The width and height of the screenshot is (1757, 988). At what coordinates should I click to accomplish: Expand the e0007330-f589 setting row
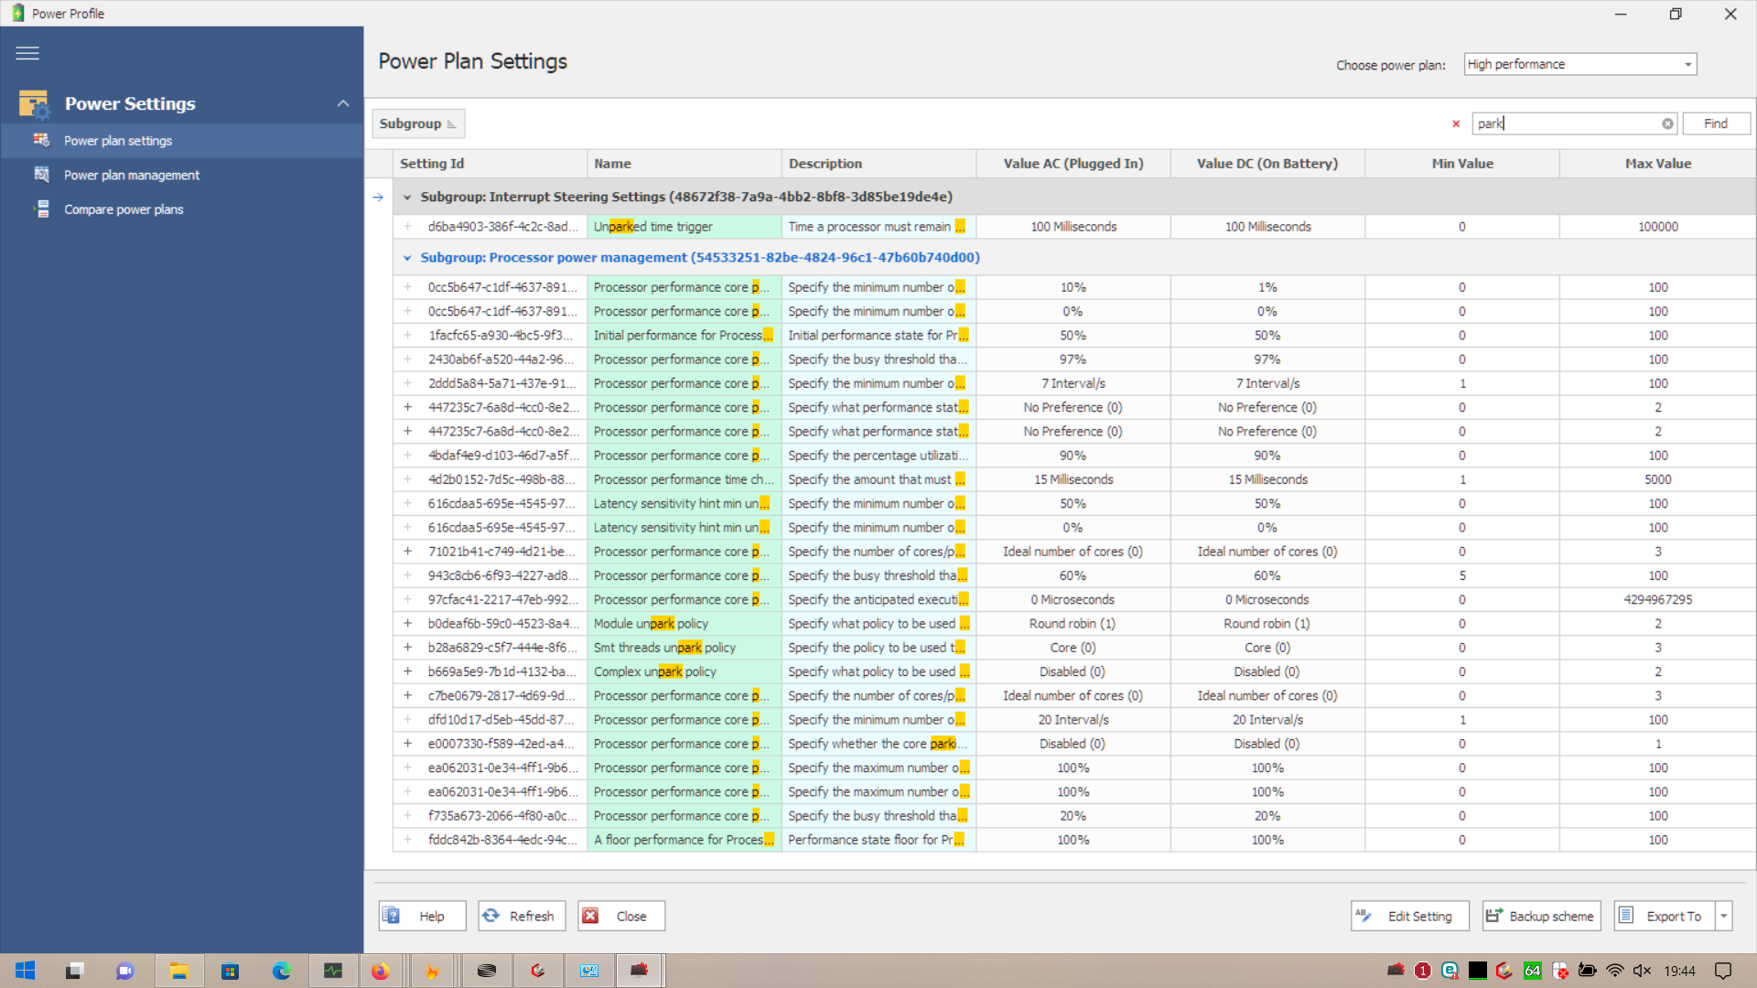coord(408,744)
